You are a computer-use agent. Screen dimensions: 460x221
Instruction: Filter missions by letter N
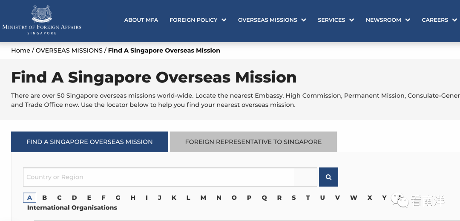coord(219,198)
